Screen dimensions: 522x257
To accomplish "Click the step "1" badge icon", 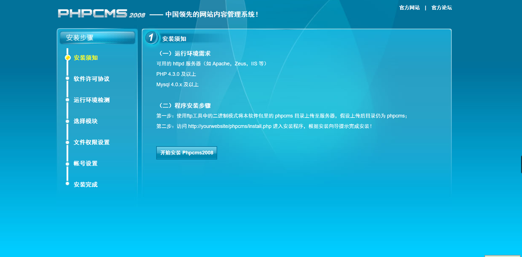I will (151, 38).
